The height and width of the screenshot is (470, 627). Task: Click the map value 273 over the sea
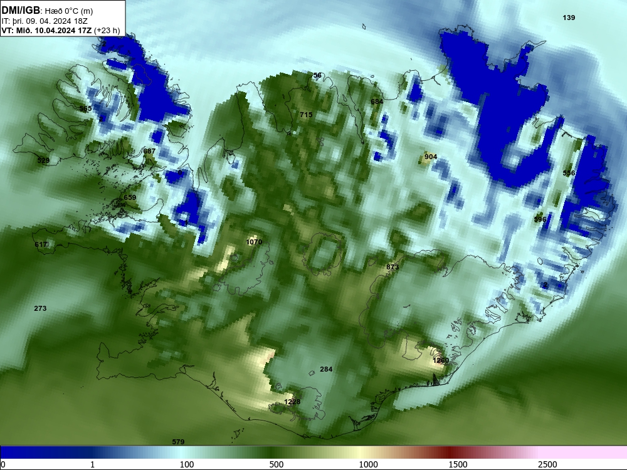(x=40, y=308)
